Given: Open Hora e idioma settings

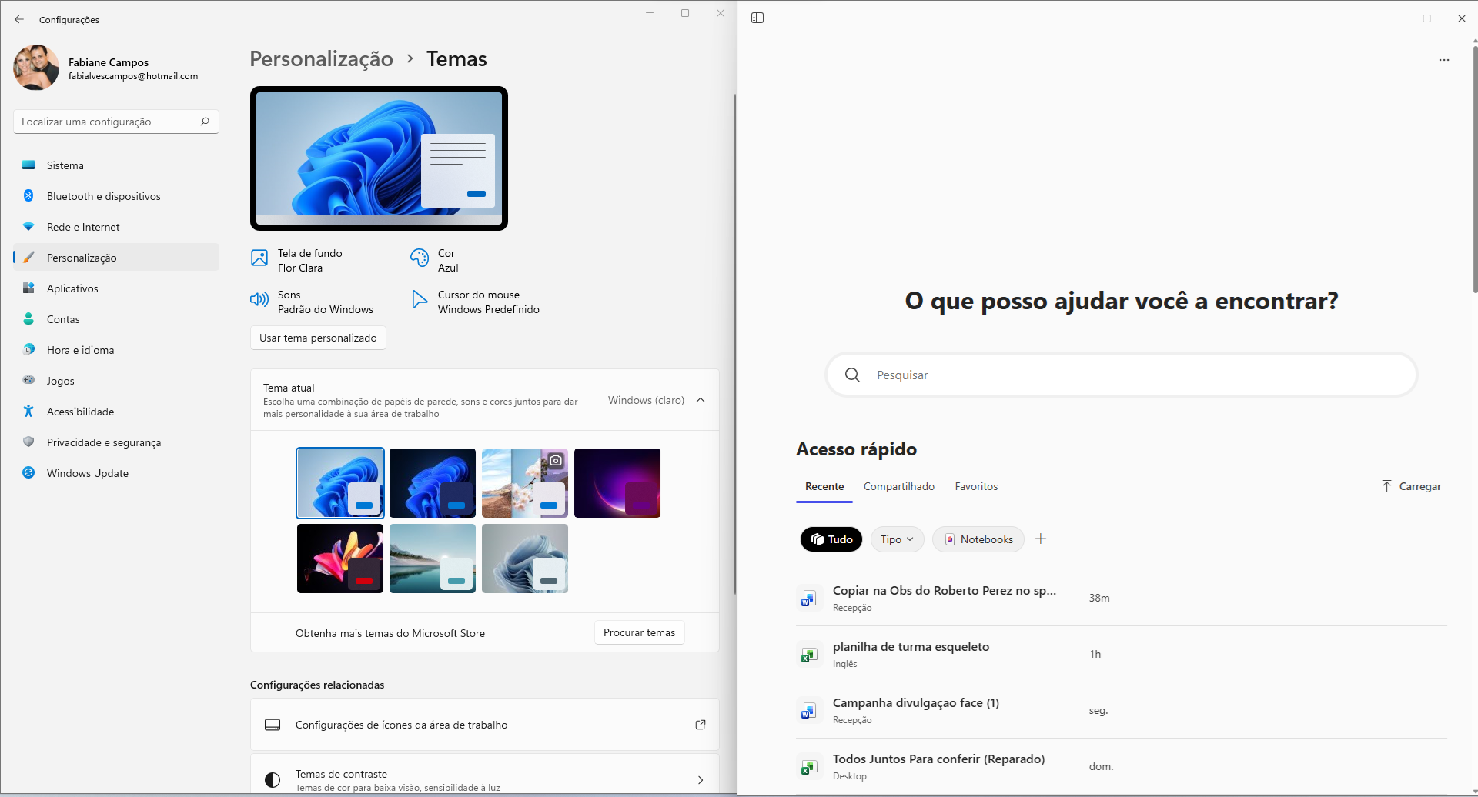Looking at the screenshot, I should (116, 350).
